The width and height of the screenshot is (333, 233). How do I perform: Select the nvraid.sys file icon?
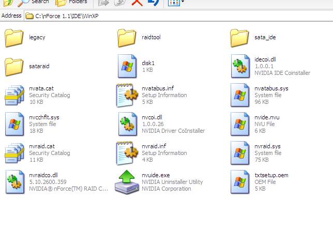pyautogui.click(x=240, y=153)
